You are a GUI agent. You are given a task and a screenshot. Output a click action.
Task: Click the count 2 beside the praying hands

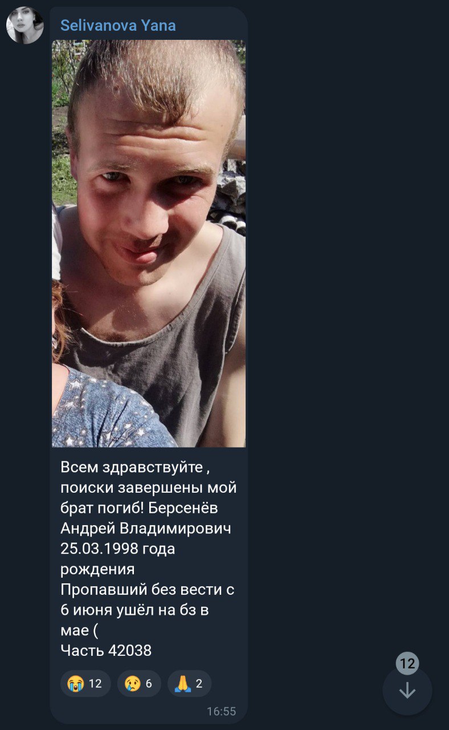coord(199,683)
